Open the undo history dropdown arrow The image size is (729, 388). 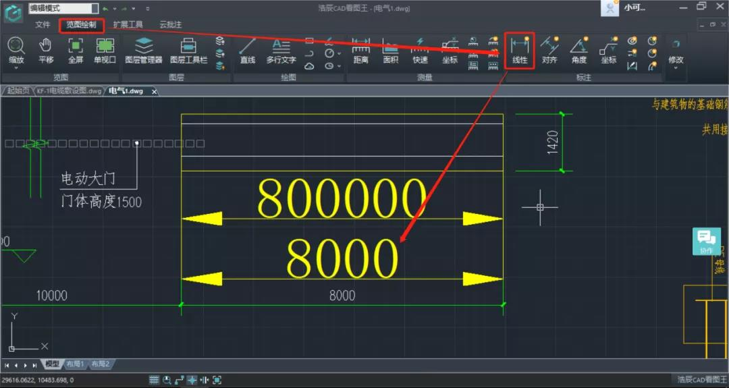pyautogui.click(x=114, y=8)
